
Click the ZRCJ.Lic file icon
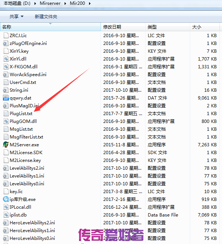tap(6, 36)
